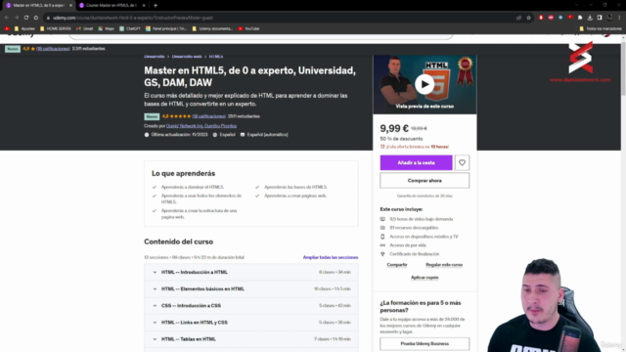626x352 pixels.
Task: Bookmark this page with star icon
Action: [x=528, y=18]
